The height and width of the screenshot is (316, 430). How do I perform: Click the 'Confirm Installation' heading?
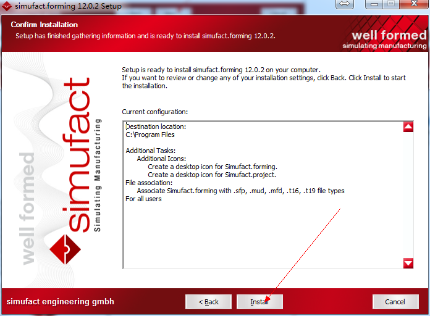44,25
